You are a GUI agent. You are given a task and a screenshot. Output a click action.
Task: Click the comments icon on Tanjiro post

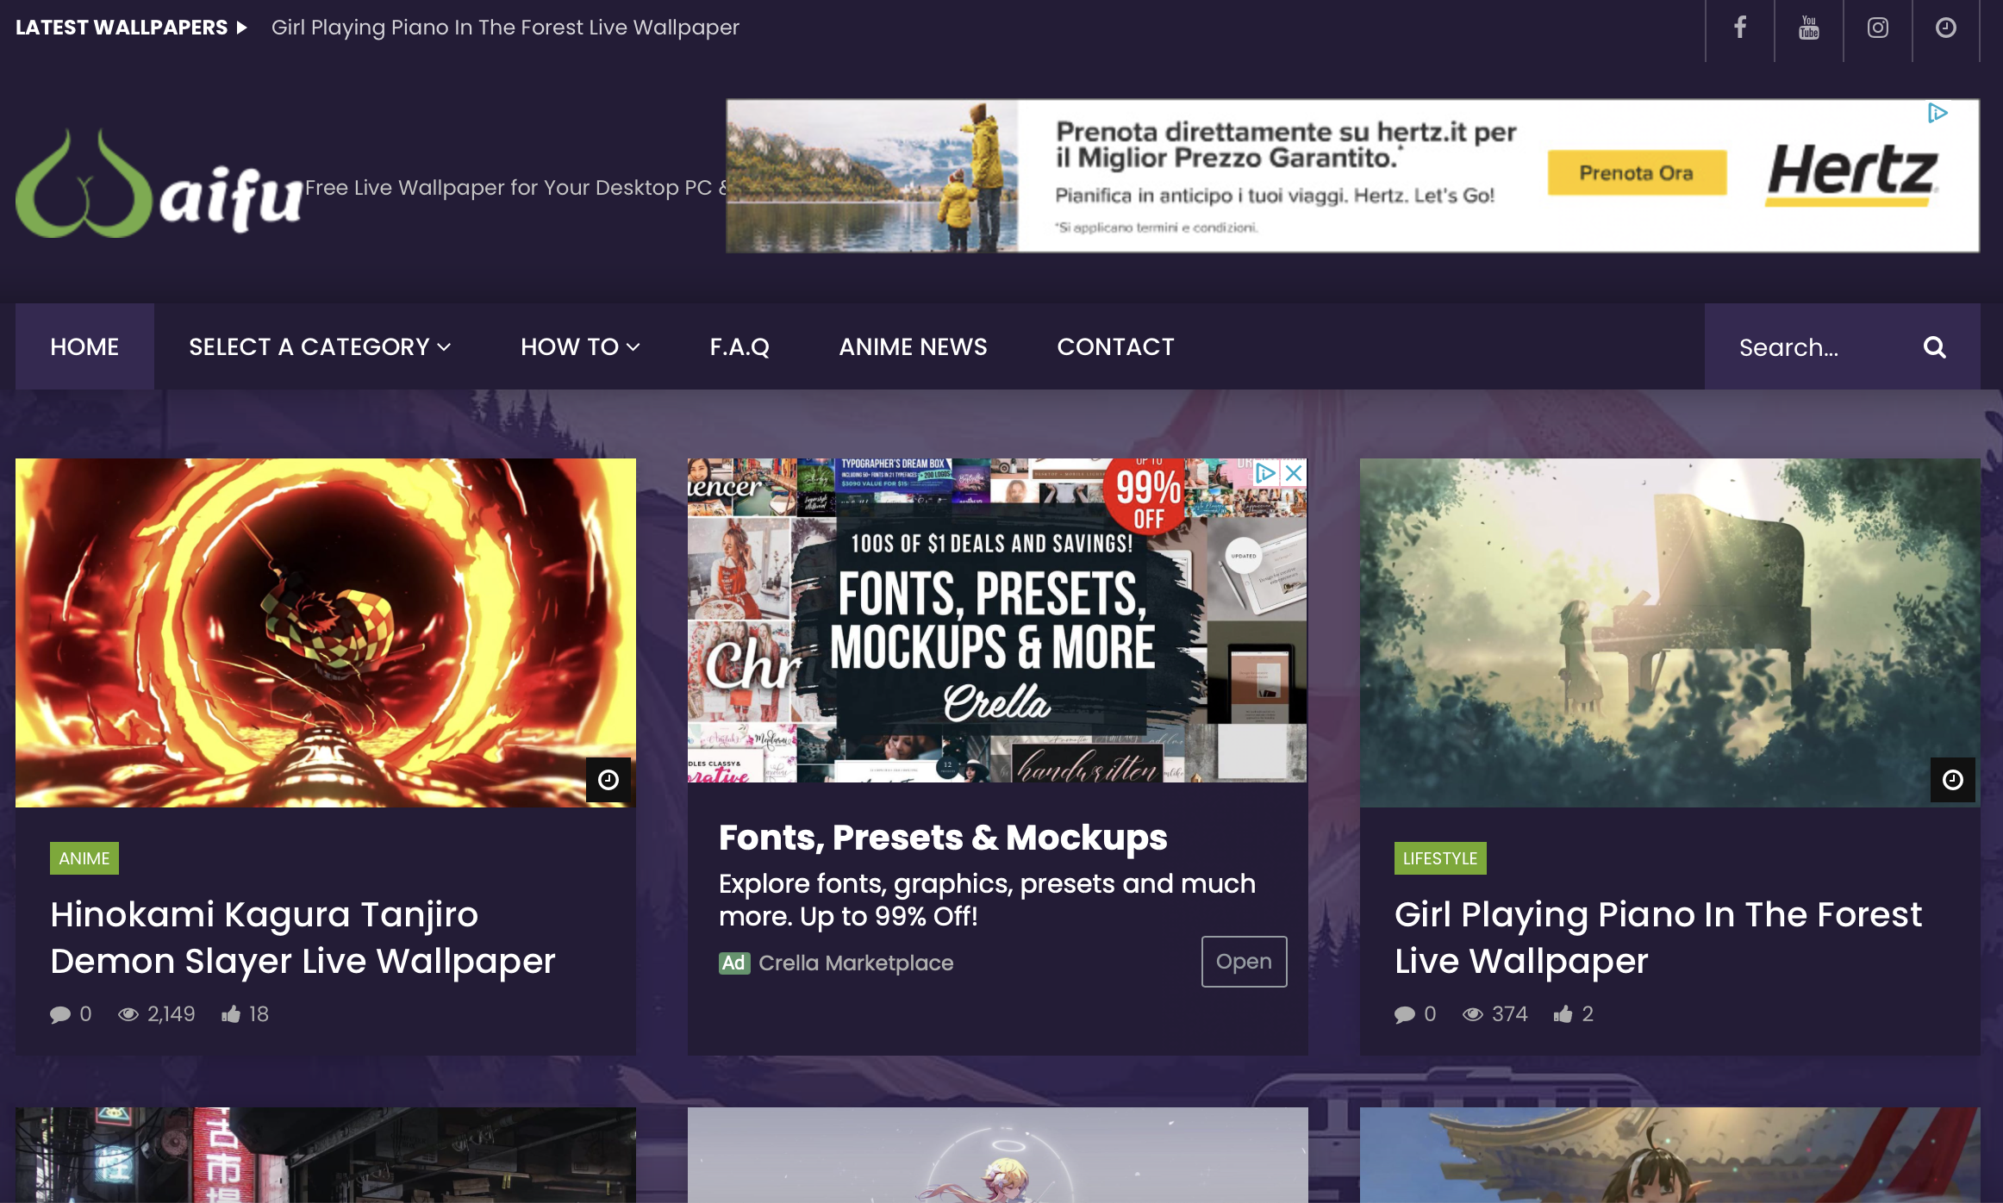(x=60, y=1014)
